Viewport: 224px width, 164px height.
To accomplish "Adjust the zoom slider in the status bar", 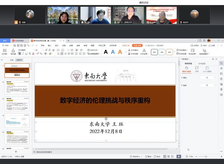I will click(x=206, y=156).
